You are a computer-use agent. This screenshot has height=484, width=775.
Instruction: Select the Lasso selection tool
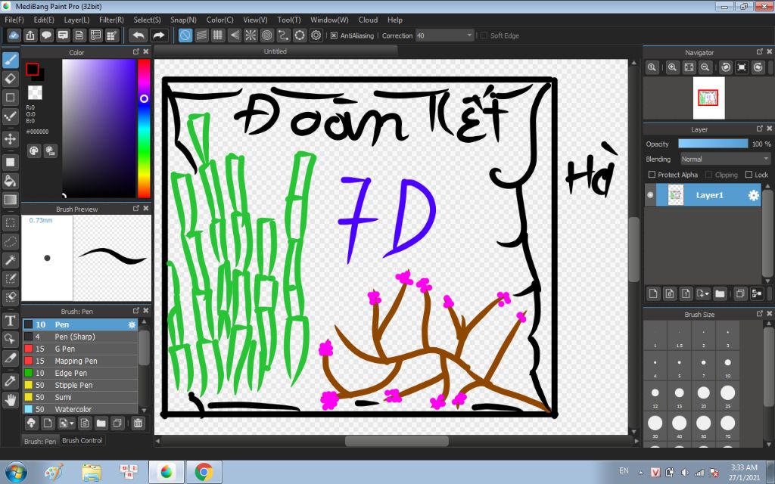click(11, 241)
